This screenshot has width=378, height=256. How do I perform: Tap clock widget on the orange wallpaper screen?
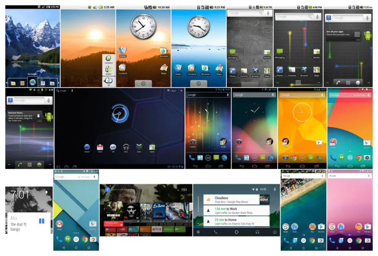(302, 112)
